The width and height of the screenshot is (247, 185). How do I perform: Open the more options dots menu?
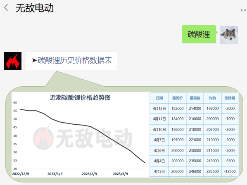click(243, 10)
